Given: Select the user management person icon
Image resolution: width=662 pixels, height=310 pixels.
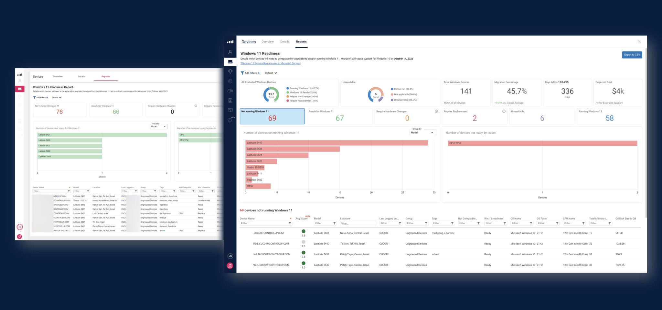Looking at the screenshot, I should pyautogui.click(x=230, y=52).
